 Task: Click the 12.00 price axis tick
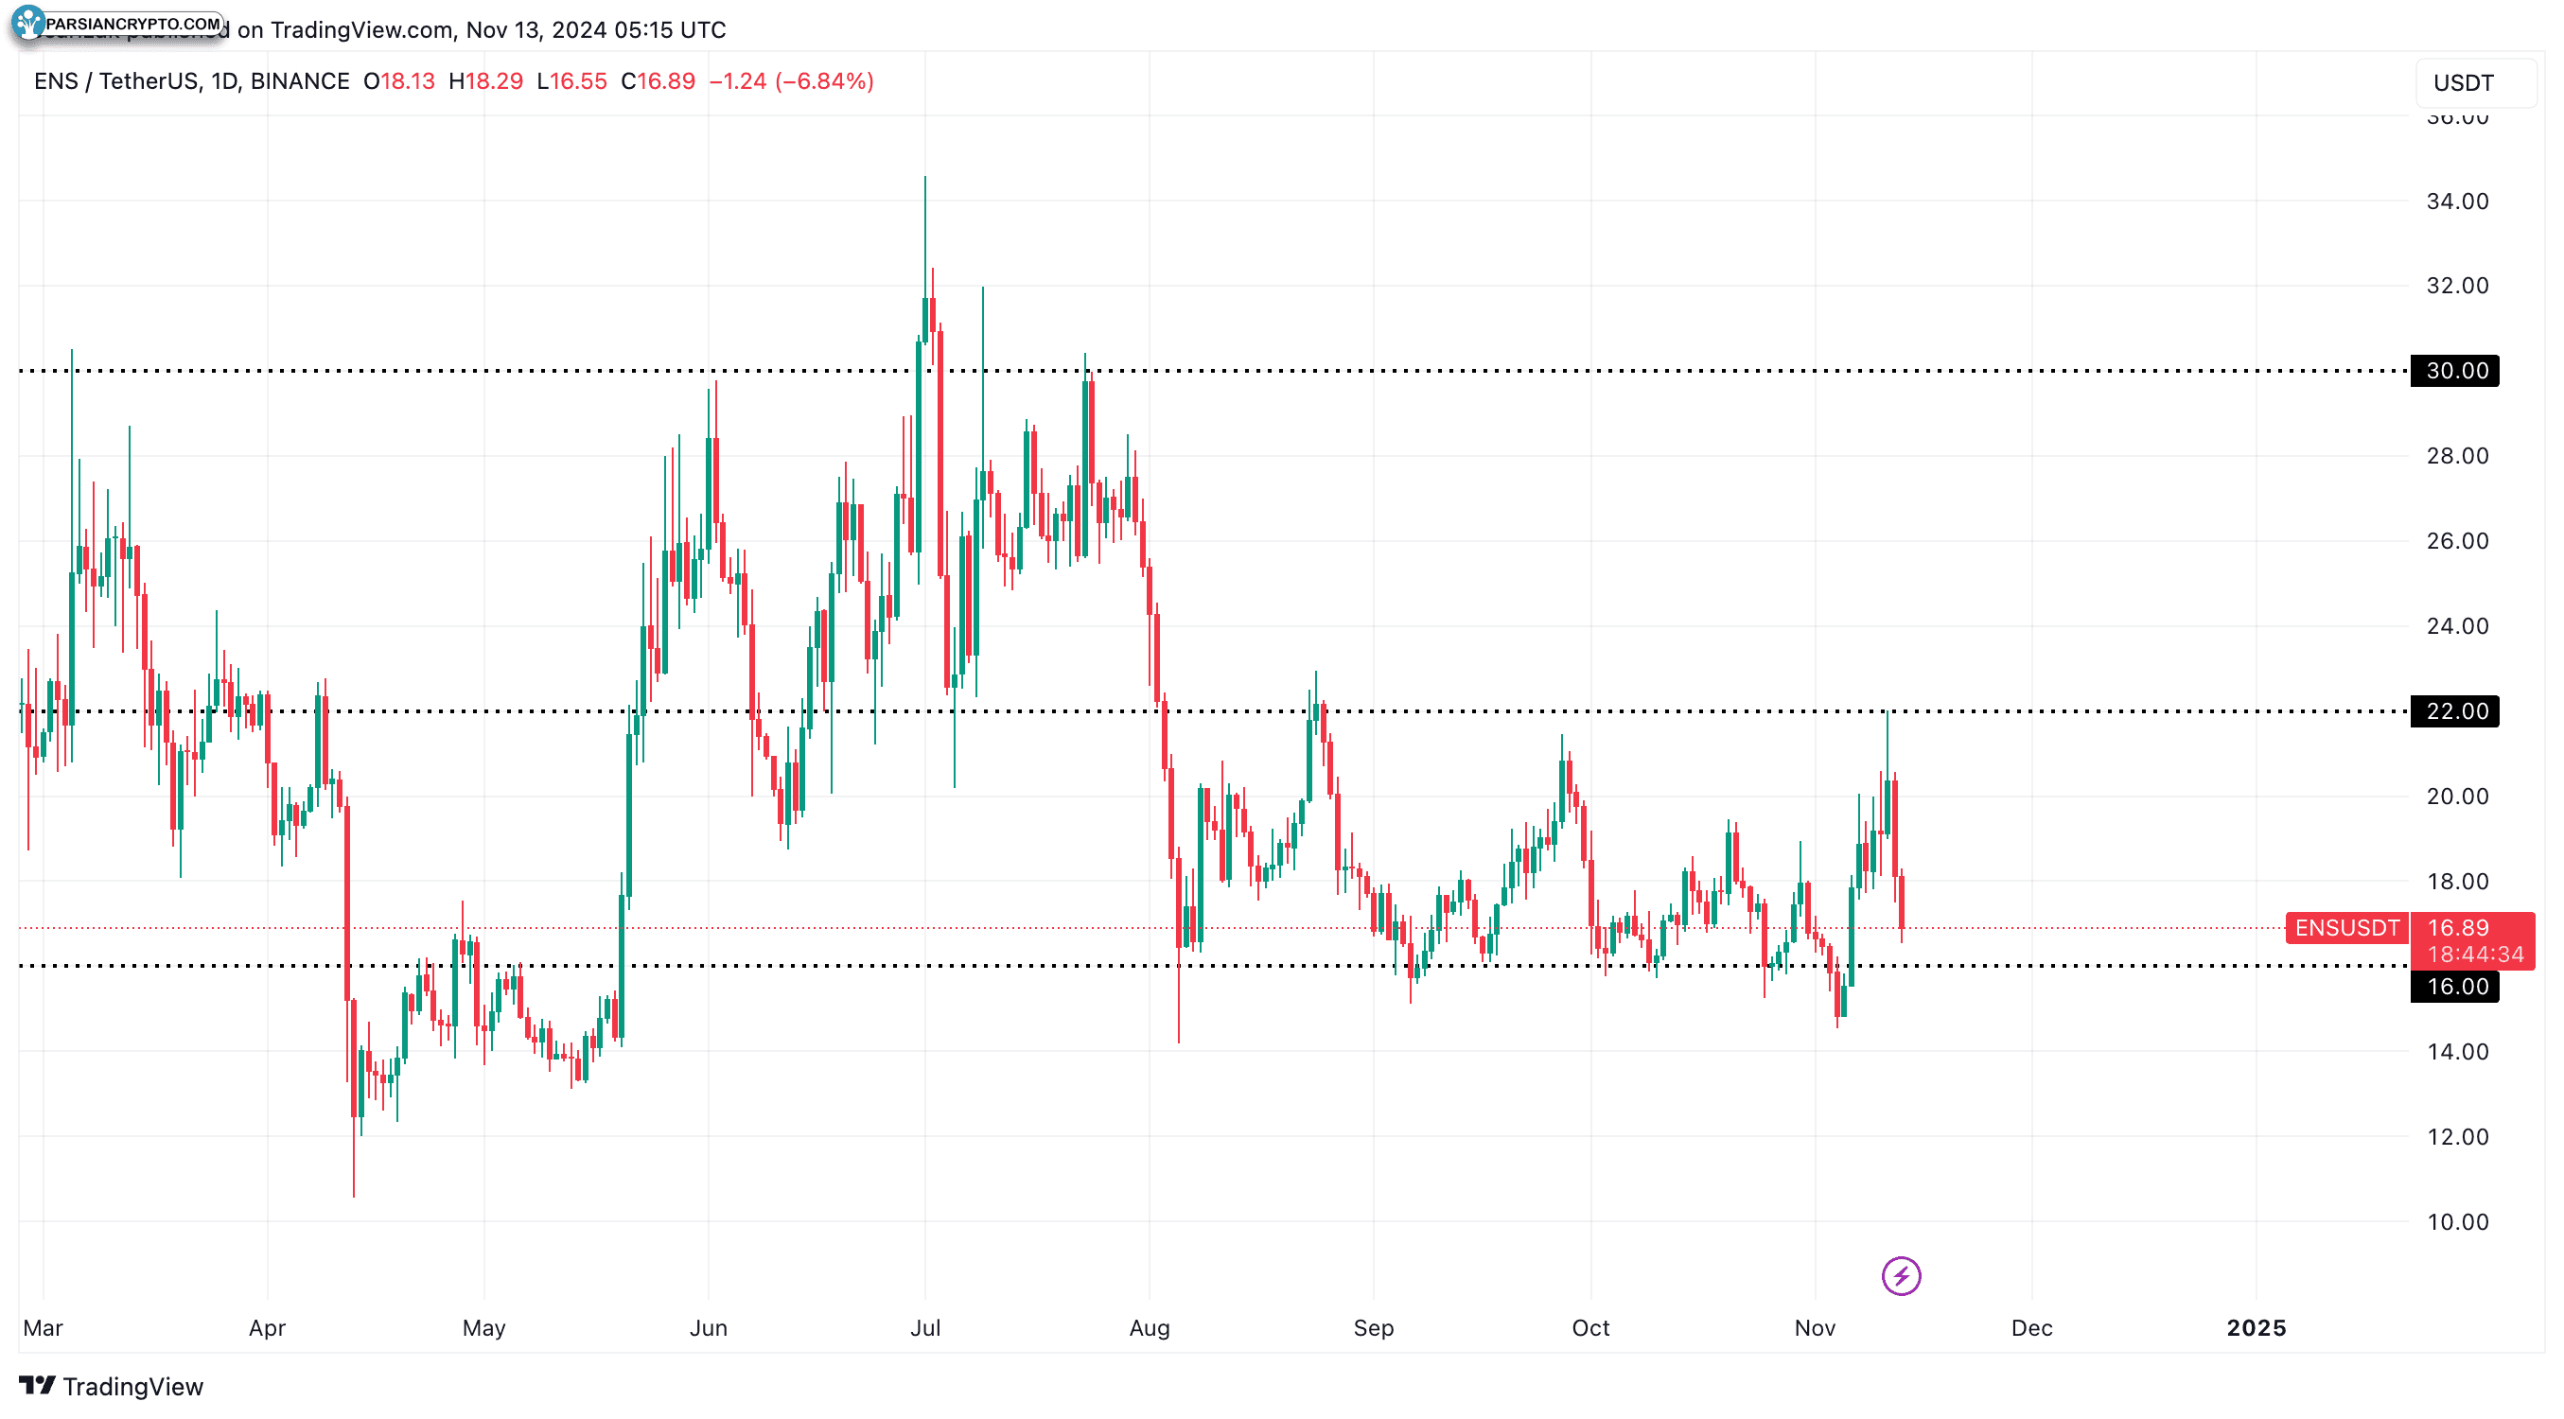[2455, 1136]
